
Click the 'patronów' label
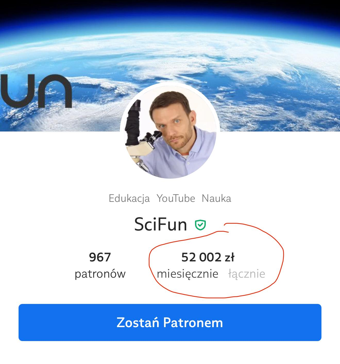100,274
